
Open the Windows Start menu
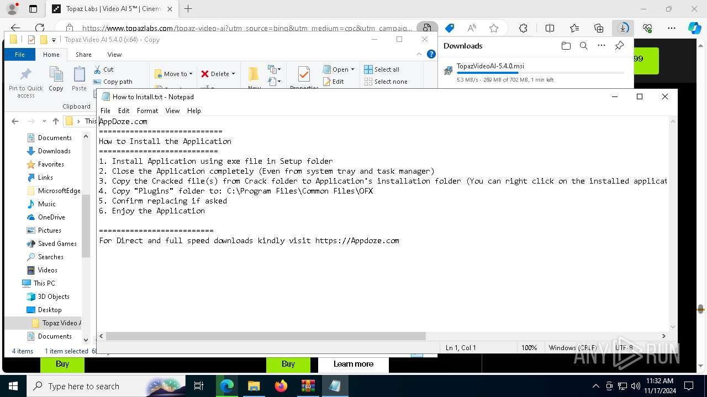pos(13,386)
